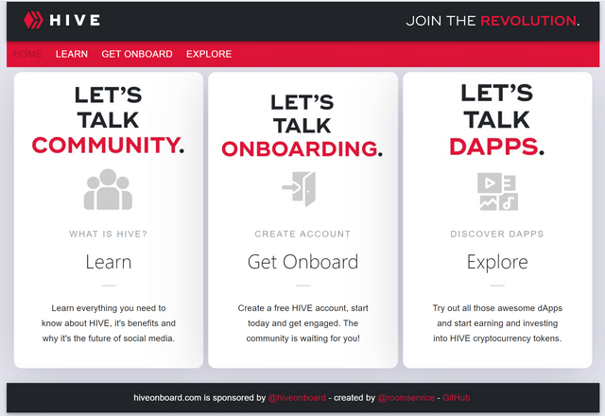
Task: Click the red Hive logo icon
Action: [x=33, y=20]
